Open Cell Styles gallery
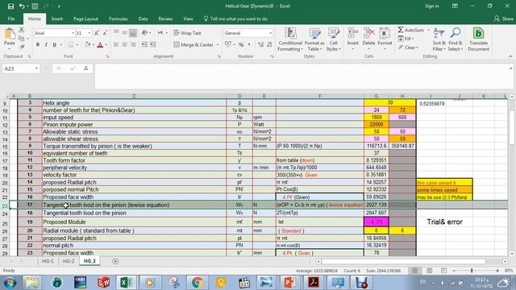The image size is (516, 290). point(333,39)
